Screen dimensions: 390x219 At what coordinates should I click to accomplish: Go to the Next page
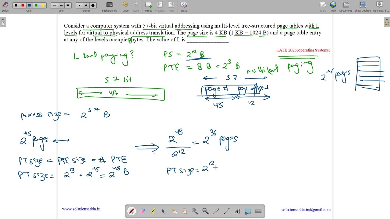click(x=171, y=7)
